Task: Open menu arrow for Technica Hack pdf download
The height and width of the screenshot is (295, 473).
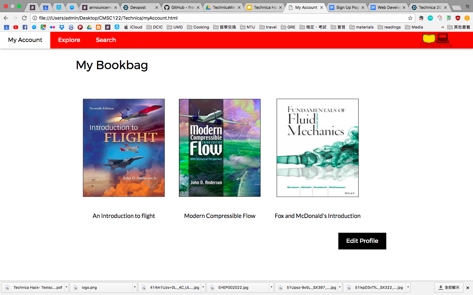Action: tap(66, 287)
